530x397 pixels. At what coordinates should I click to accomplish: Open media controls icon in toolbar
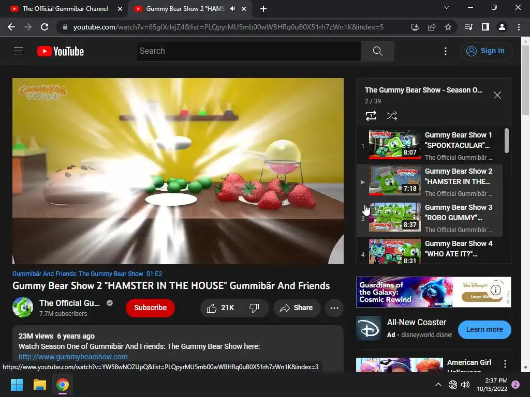(468, 27)
